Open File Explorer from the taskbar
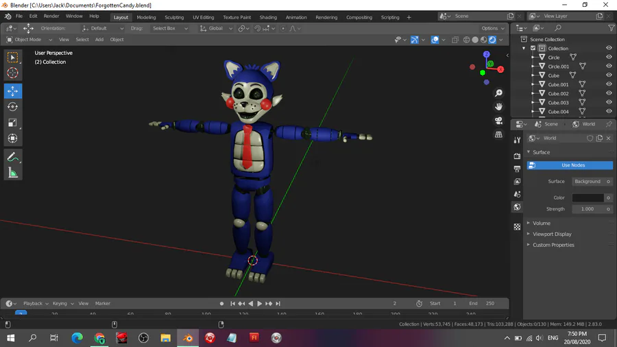The image size is (617, 347). tap(166, 338)
